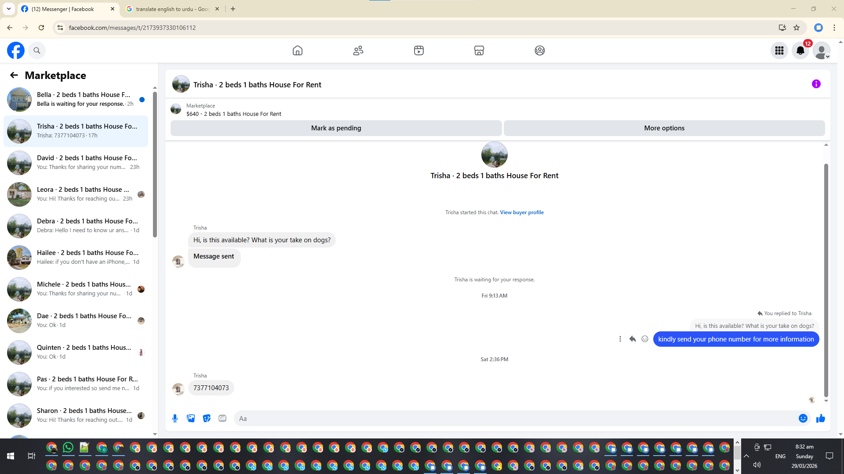Bookmark this page with the star
Image resolution: width=844 pixels, height=474 pixels.
pyautogui.click(x=797, y=28)
